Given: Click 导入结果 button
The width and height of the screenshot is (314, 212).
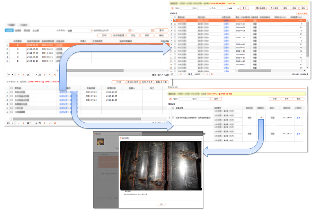Looking at the screenshot, I should tap(274, 8).
